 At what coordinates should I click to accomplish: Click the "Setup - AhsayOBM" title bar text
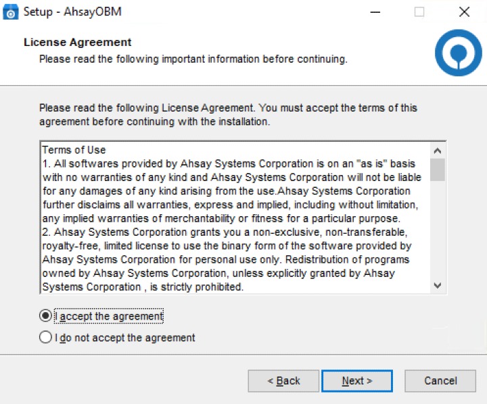pyautogui.click(x=73, y=12)
